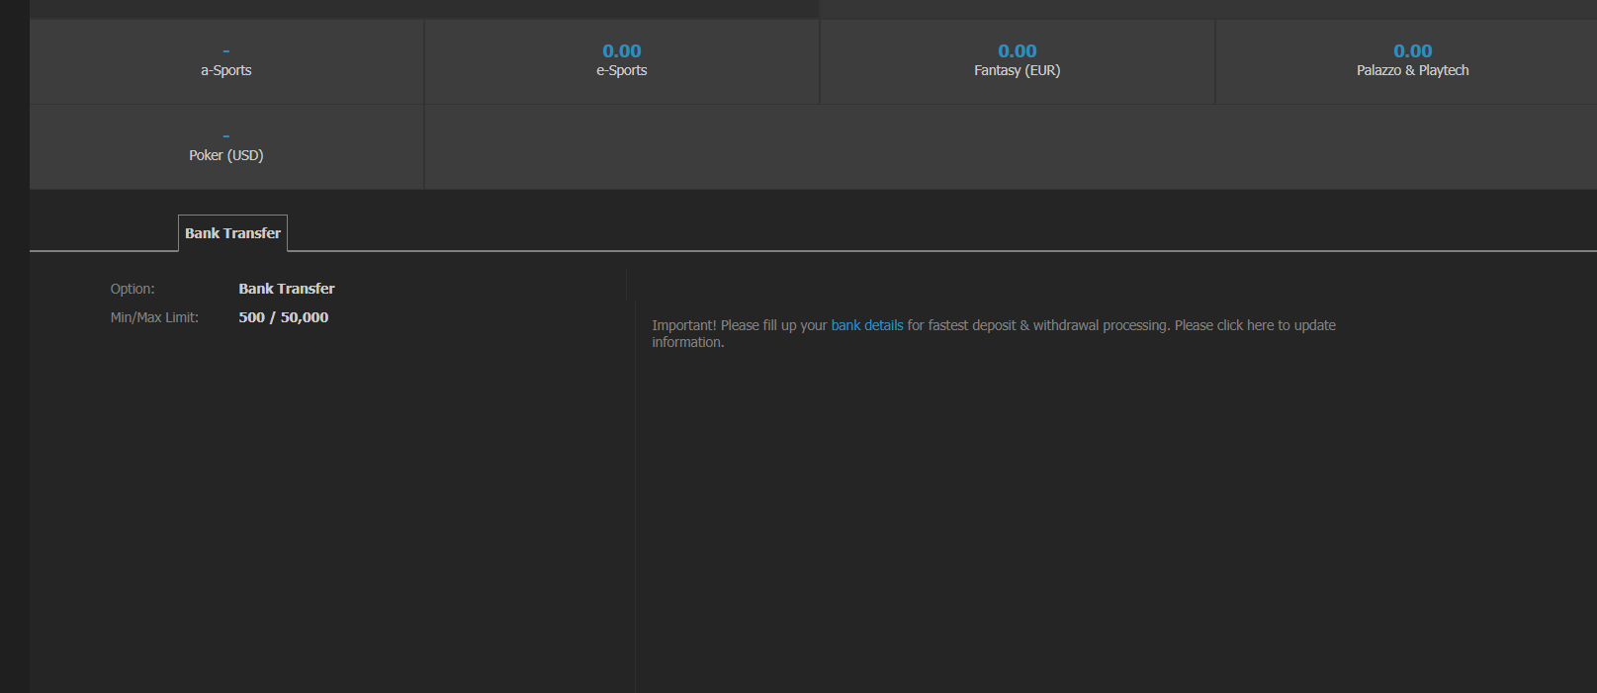Click the 'Important! Please fill up your' notice text
1597x693 pixels.
[x=740, y=325]
